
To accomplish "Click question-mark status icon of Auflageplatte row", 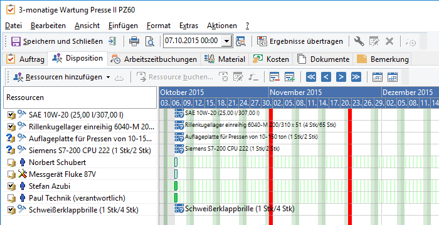I will (x=11, y=139).
